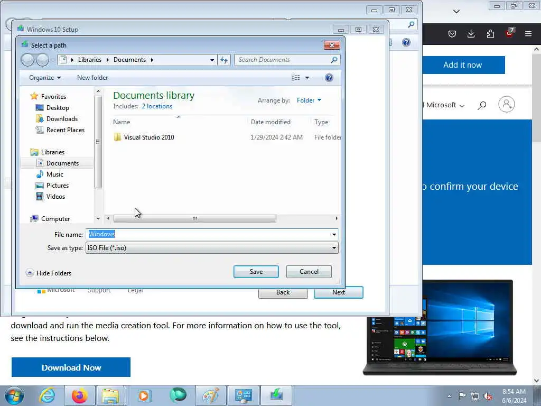Click the Download Now button on webpage
Screen dimensions: 541x406
pyautogui.click(x=71, y=367)
